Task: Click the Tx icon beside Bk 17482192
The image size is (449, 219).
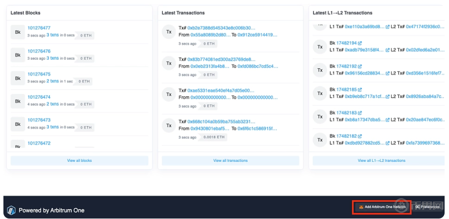Action: point(320,70)
